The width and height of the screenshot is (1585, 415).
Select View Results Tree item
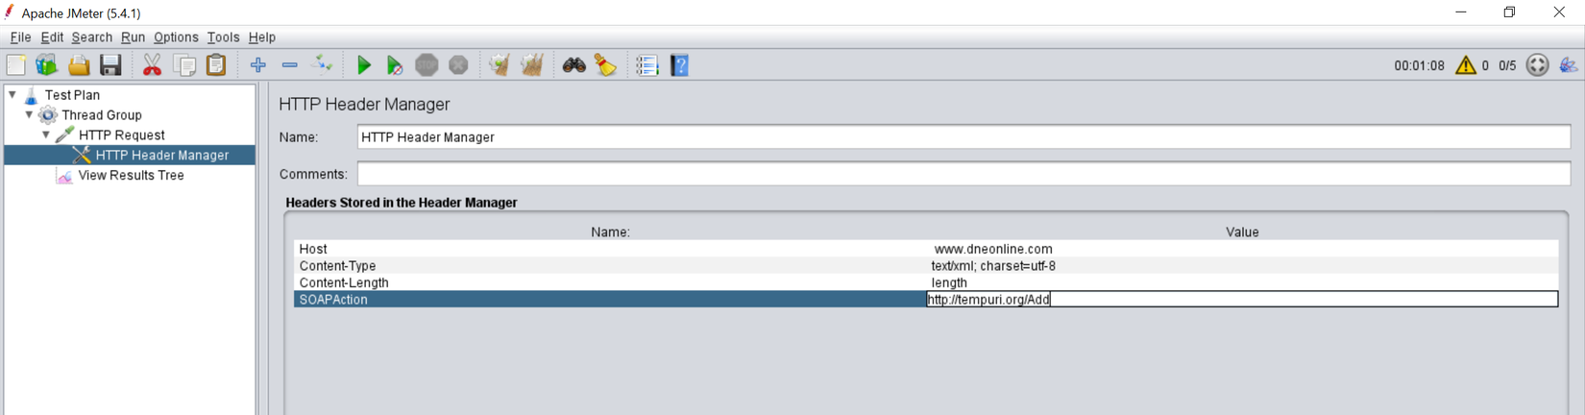131,176
